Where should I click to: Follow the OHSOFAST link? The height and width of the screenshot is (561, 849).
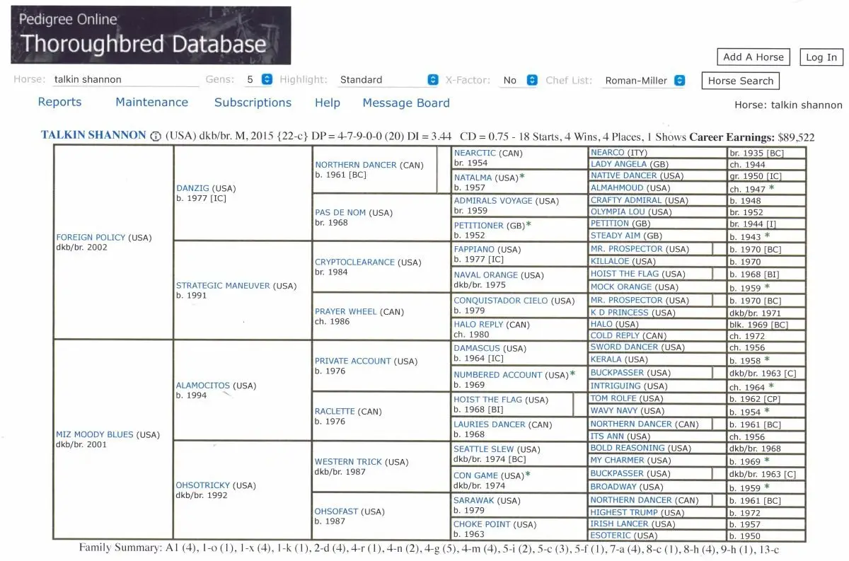pos(336,511)
